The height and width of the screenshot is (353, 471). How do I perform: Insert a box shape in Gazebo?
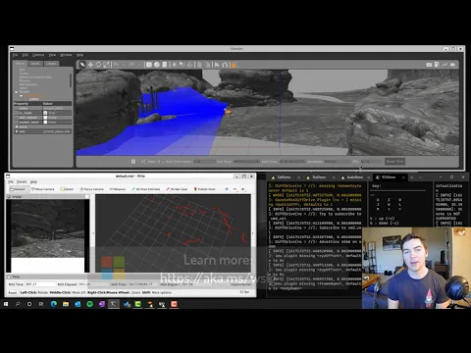coord(149,65)
